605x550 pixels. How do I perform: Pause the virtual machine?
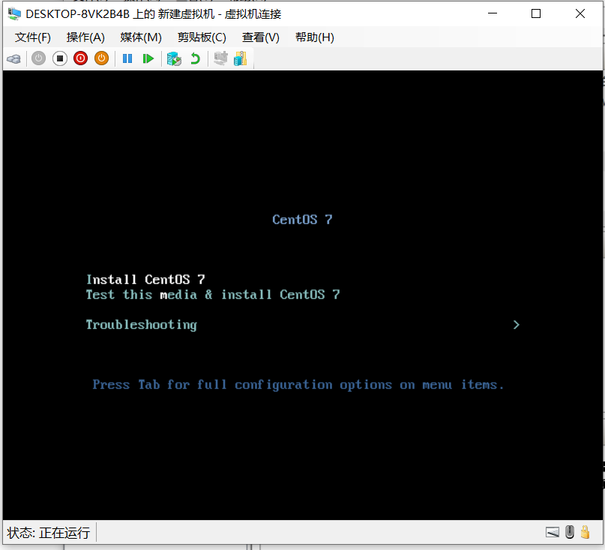click(x=127, y=58)
